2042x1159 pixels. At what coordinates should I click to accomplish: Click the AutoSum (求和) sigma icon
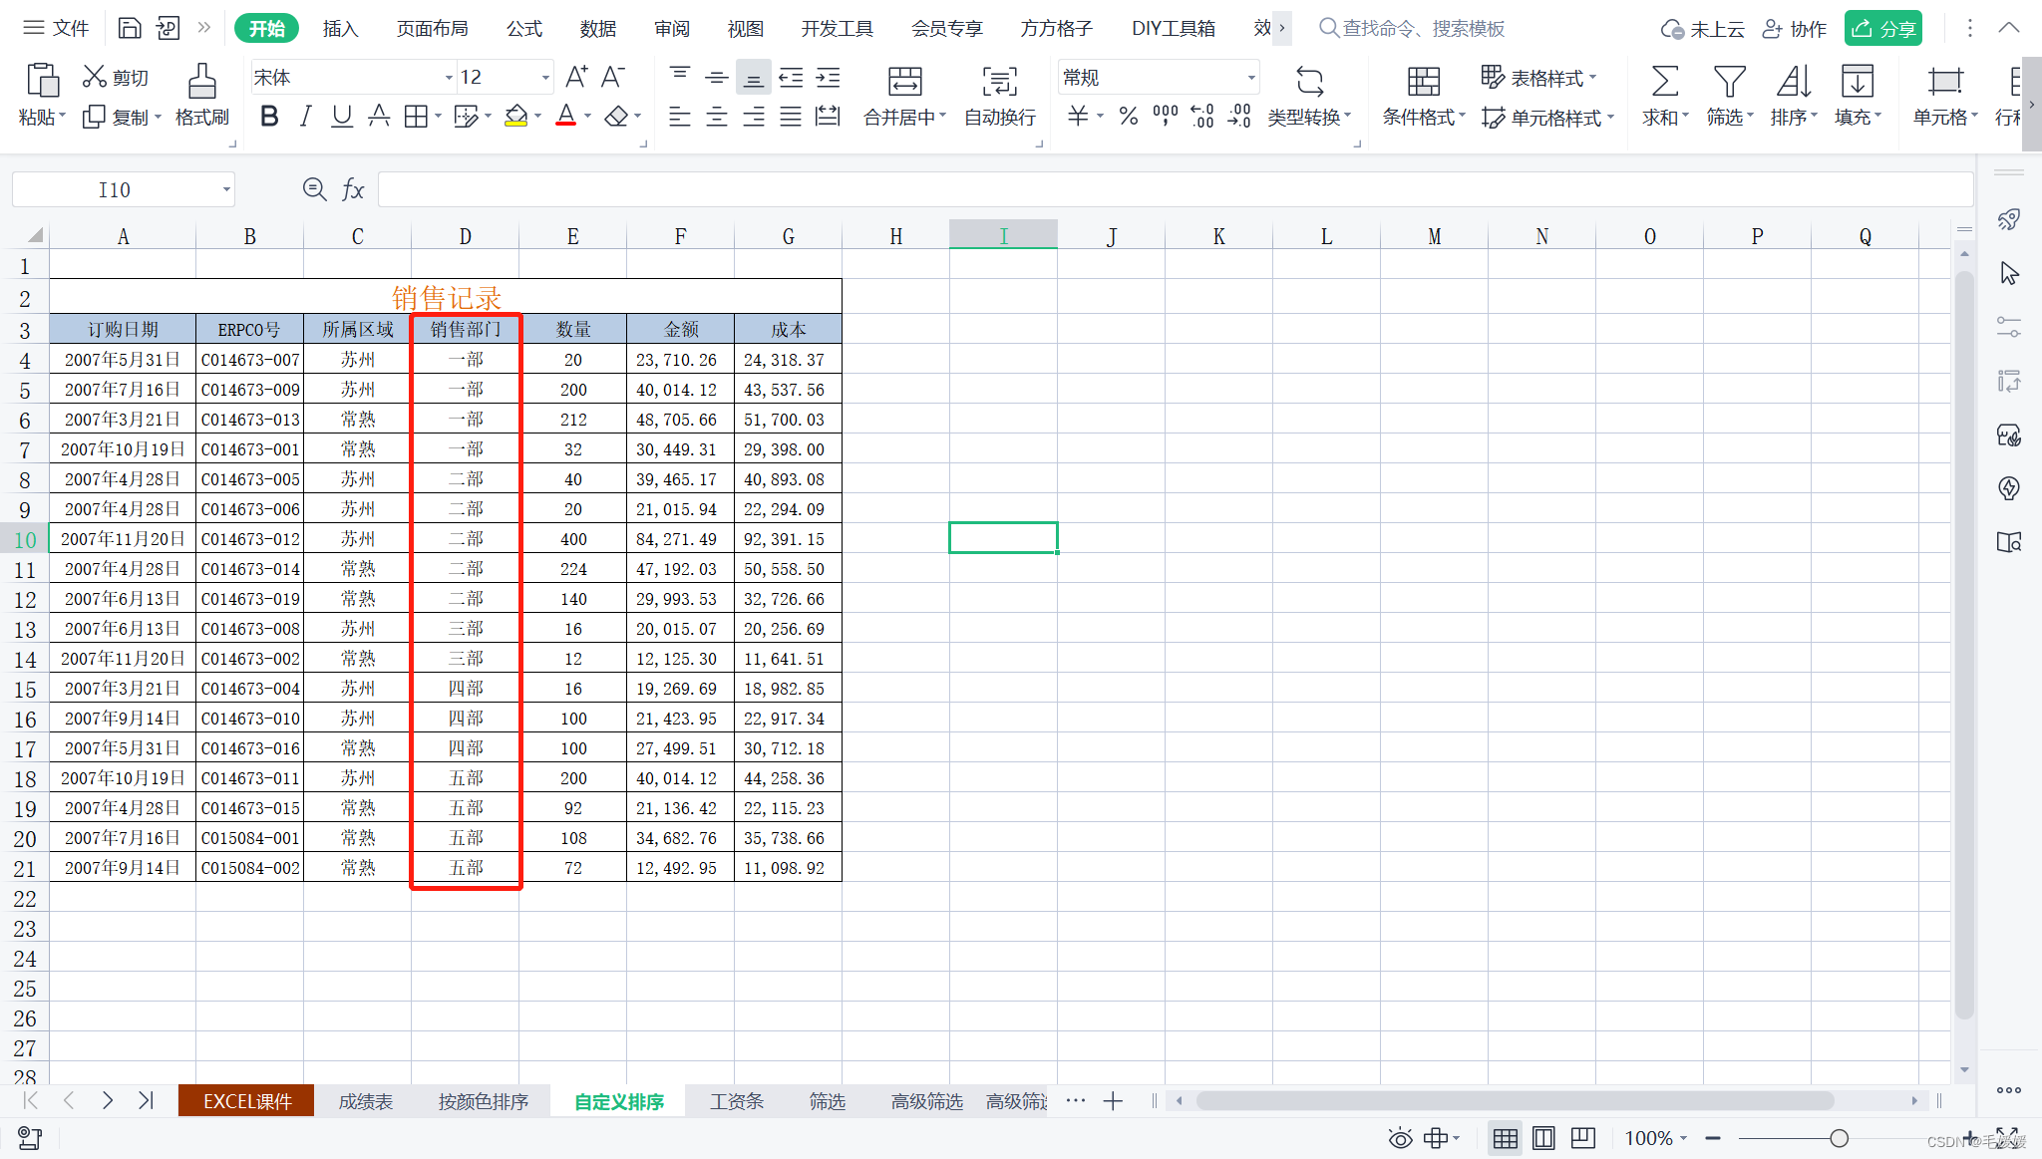click(1664, 82)
